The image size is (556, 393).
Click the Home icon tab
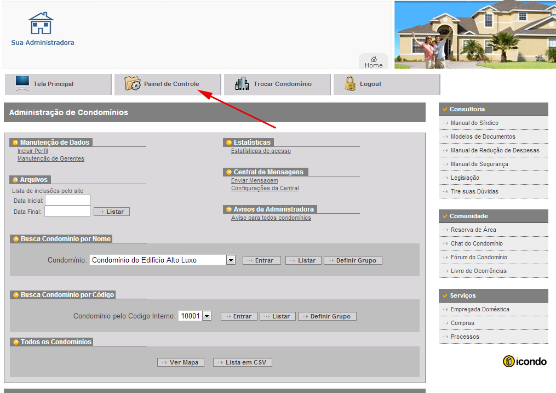[x=374, y=61]
